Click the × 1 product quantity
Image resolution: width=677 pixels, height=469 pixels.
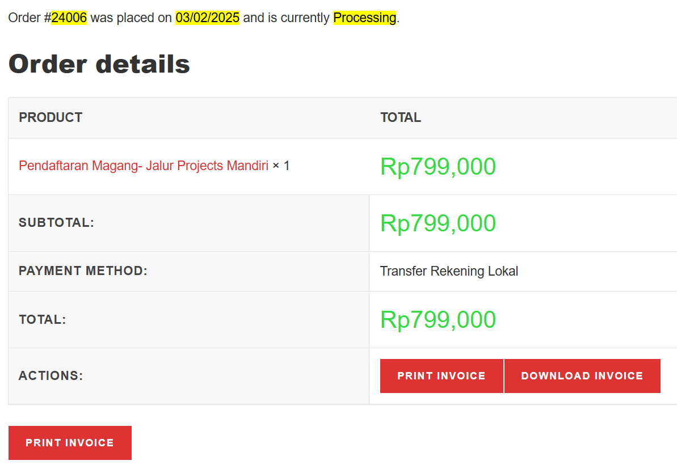pos(281,166)
